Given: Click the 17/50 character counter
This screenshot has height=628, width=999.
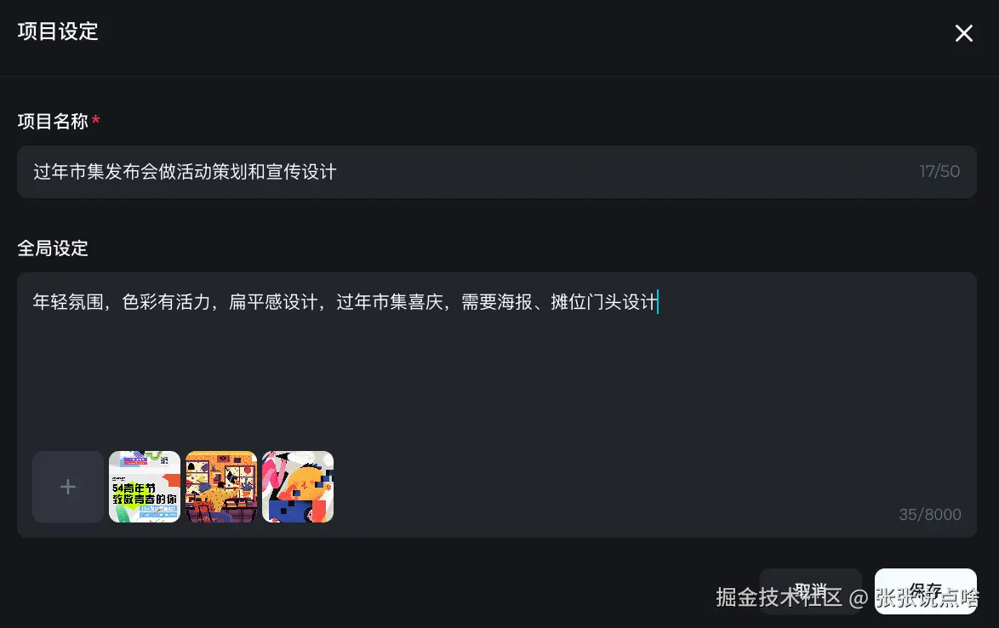Looking at the screenshot, I should (x=939, y=171).
